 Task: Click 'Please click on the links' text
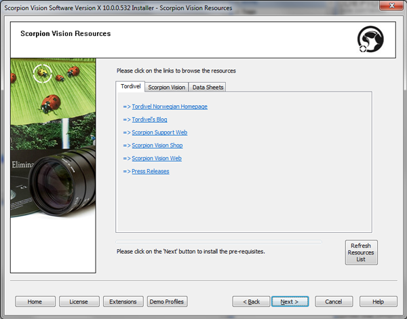click(176, 71)
